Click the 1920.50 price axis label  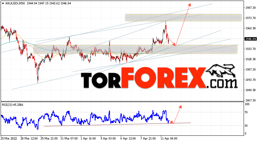click(x=251, y=59)
